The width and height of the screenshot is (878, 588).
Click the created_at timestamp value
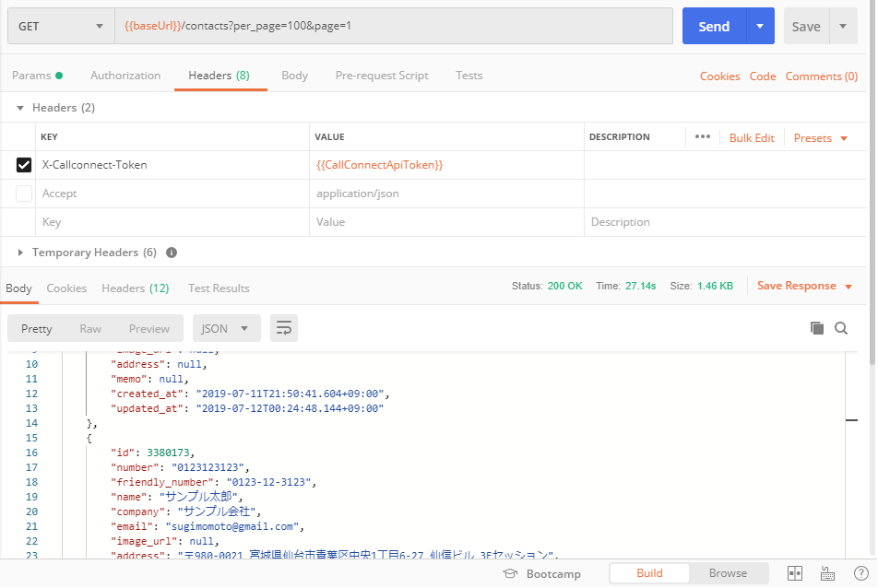[290, 394]
